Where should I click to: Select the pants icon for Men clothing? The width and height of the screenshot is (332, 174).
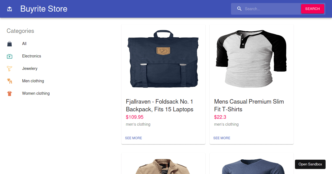click(9, 81)
